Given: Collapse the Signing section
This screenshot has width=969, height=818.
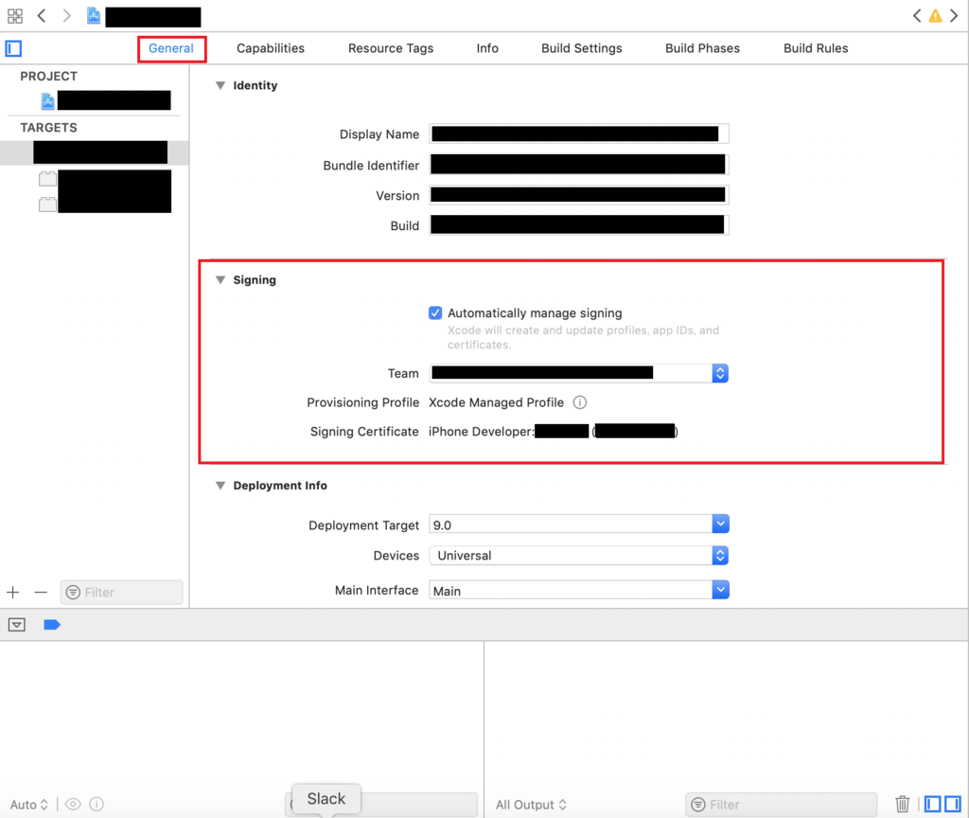Looking at the screenshot, I should pyautogui.click(x=220, y=280).
